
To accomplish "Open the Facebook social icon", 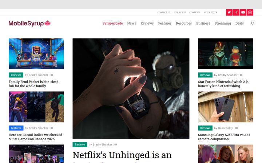I will click(236, 12).
